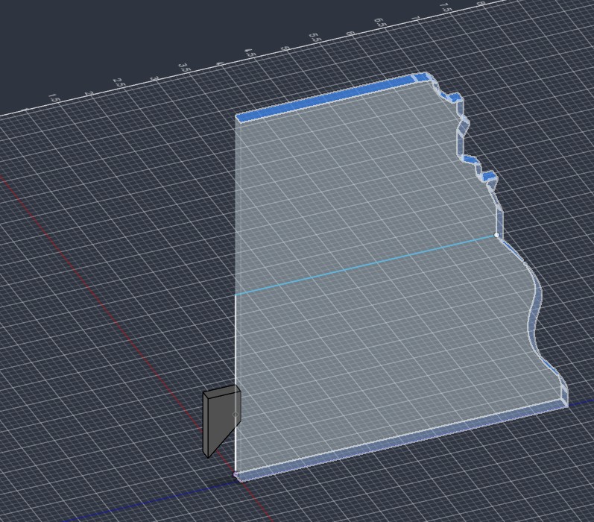This screenshot has width=594, height=522.
Task: Click the ruler label "6.5"
Action: (380, 22)
